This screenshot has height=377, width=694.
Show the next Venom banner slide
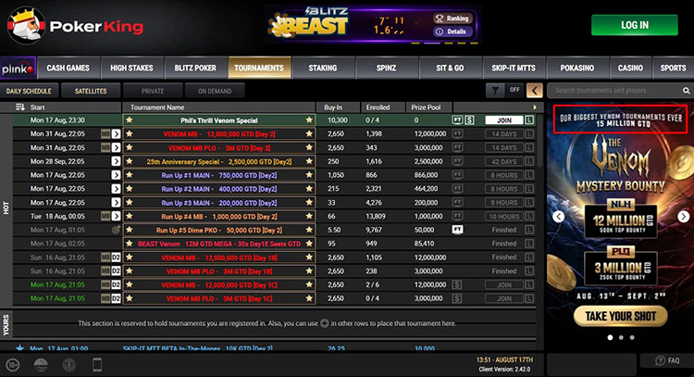(684, 217)
